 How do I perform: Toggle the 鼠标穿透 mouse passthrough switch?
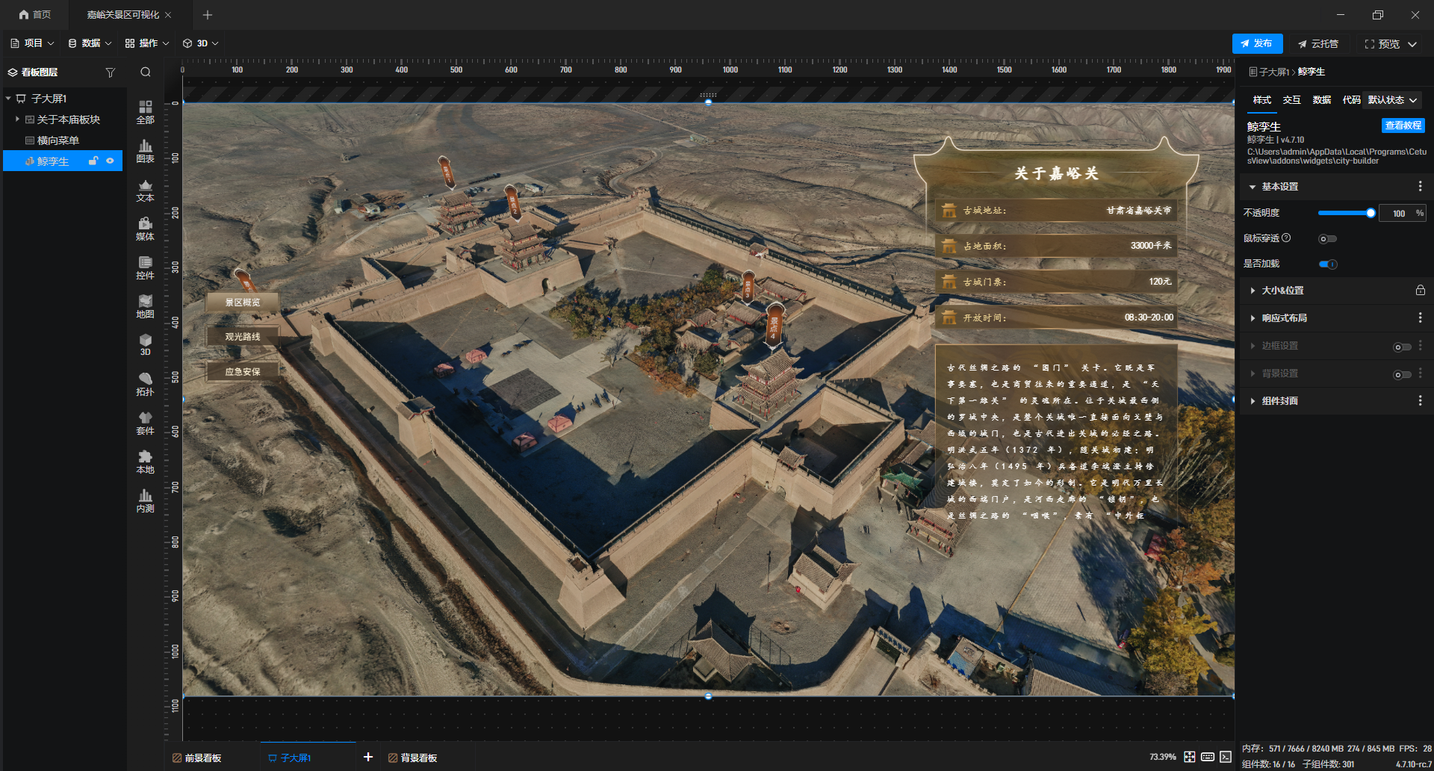(1327, 239)
